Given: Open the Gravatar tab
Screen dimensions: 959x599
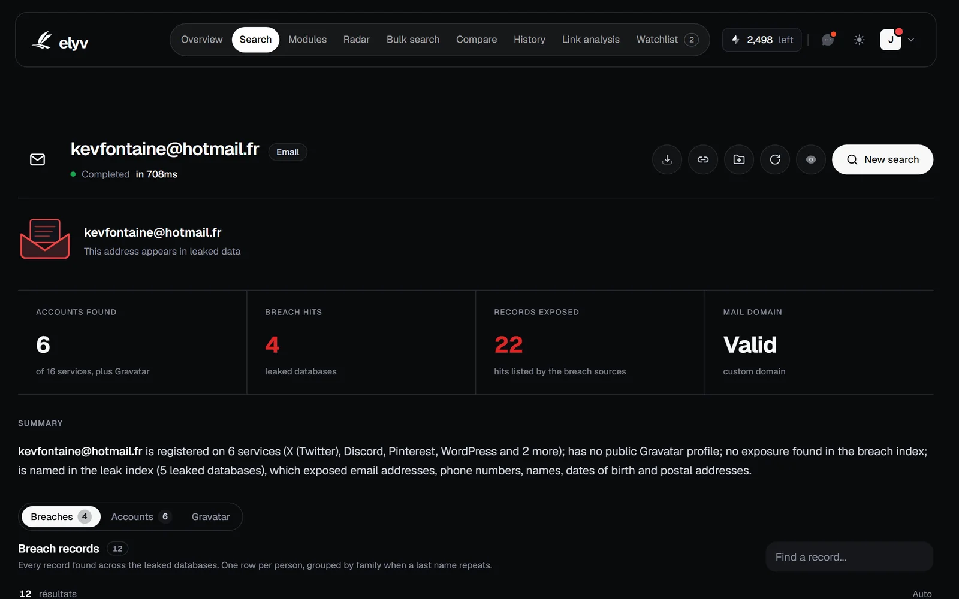Looking at the screenshot, I should coord(211,516).
